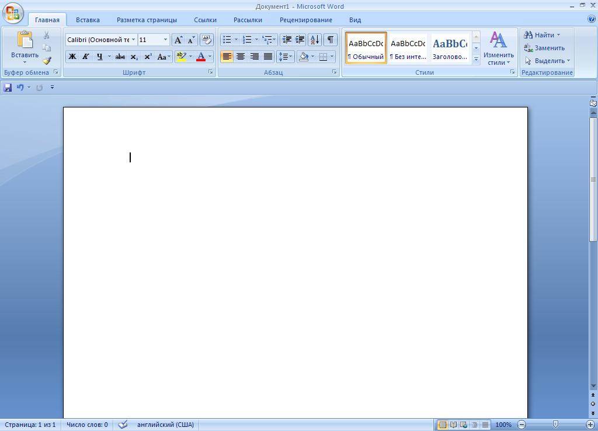This screenshot has width=598, height=431.
Task: Click the Undo icon
Action: tap(20, 88)
